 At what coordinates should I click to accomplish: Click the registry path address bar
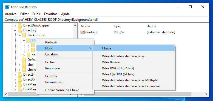coord(107,20)
